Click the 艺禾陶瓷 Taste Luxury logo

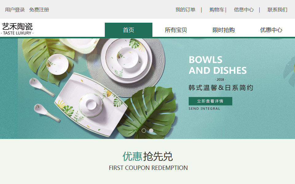(x=17, y=29)
